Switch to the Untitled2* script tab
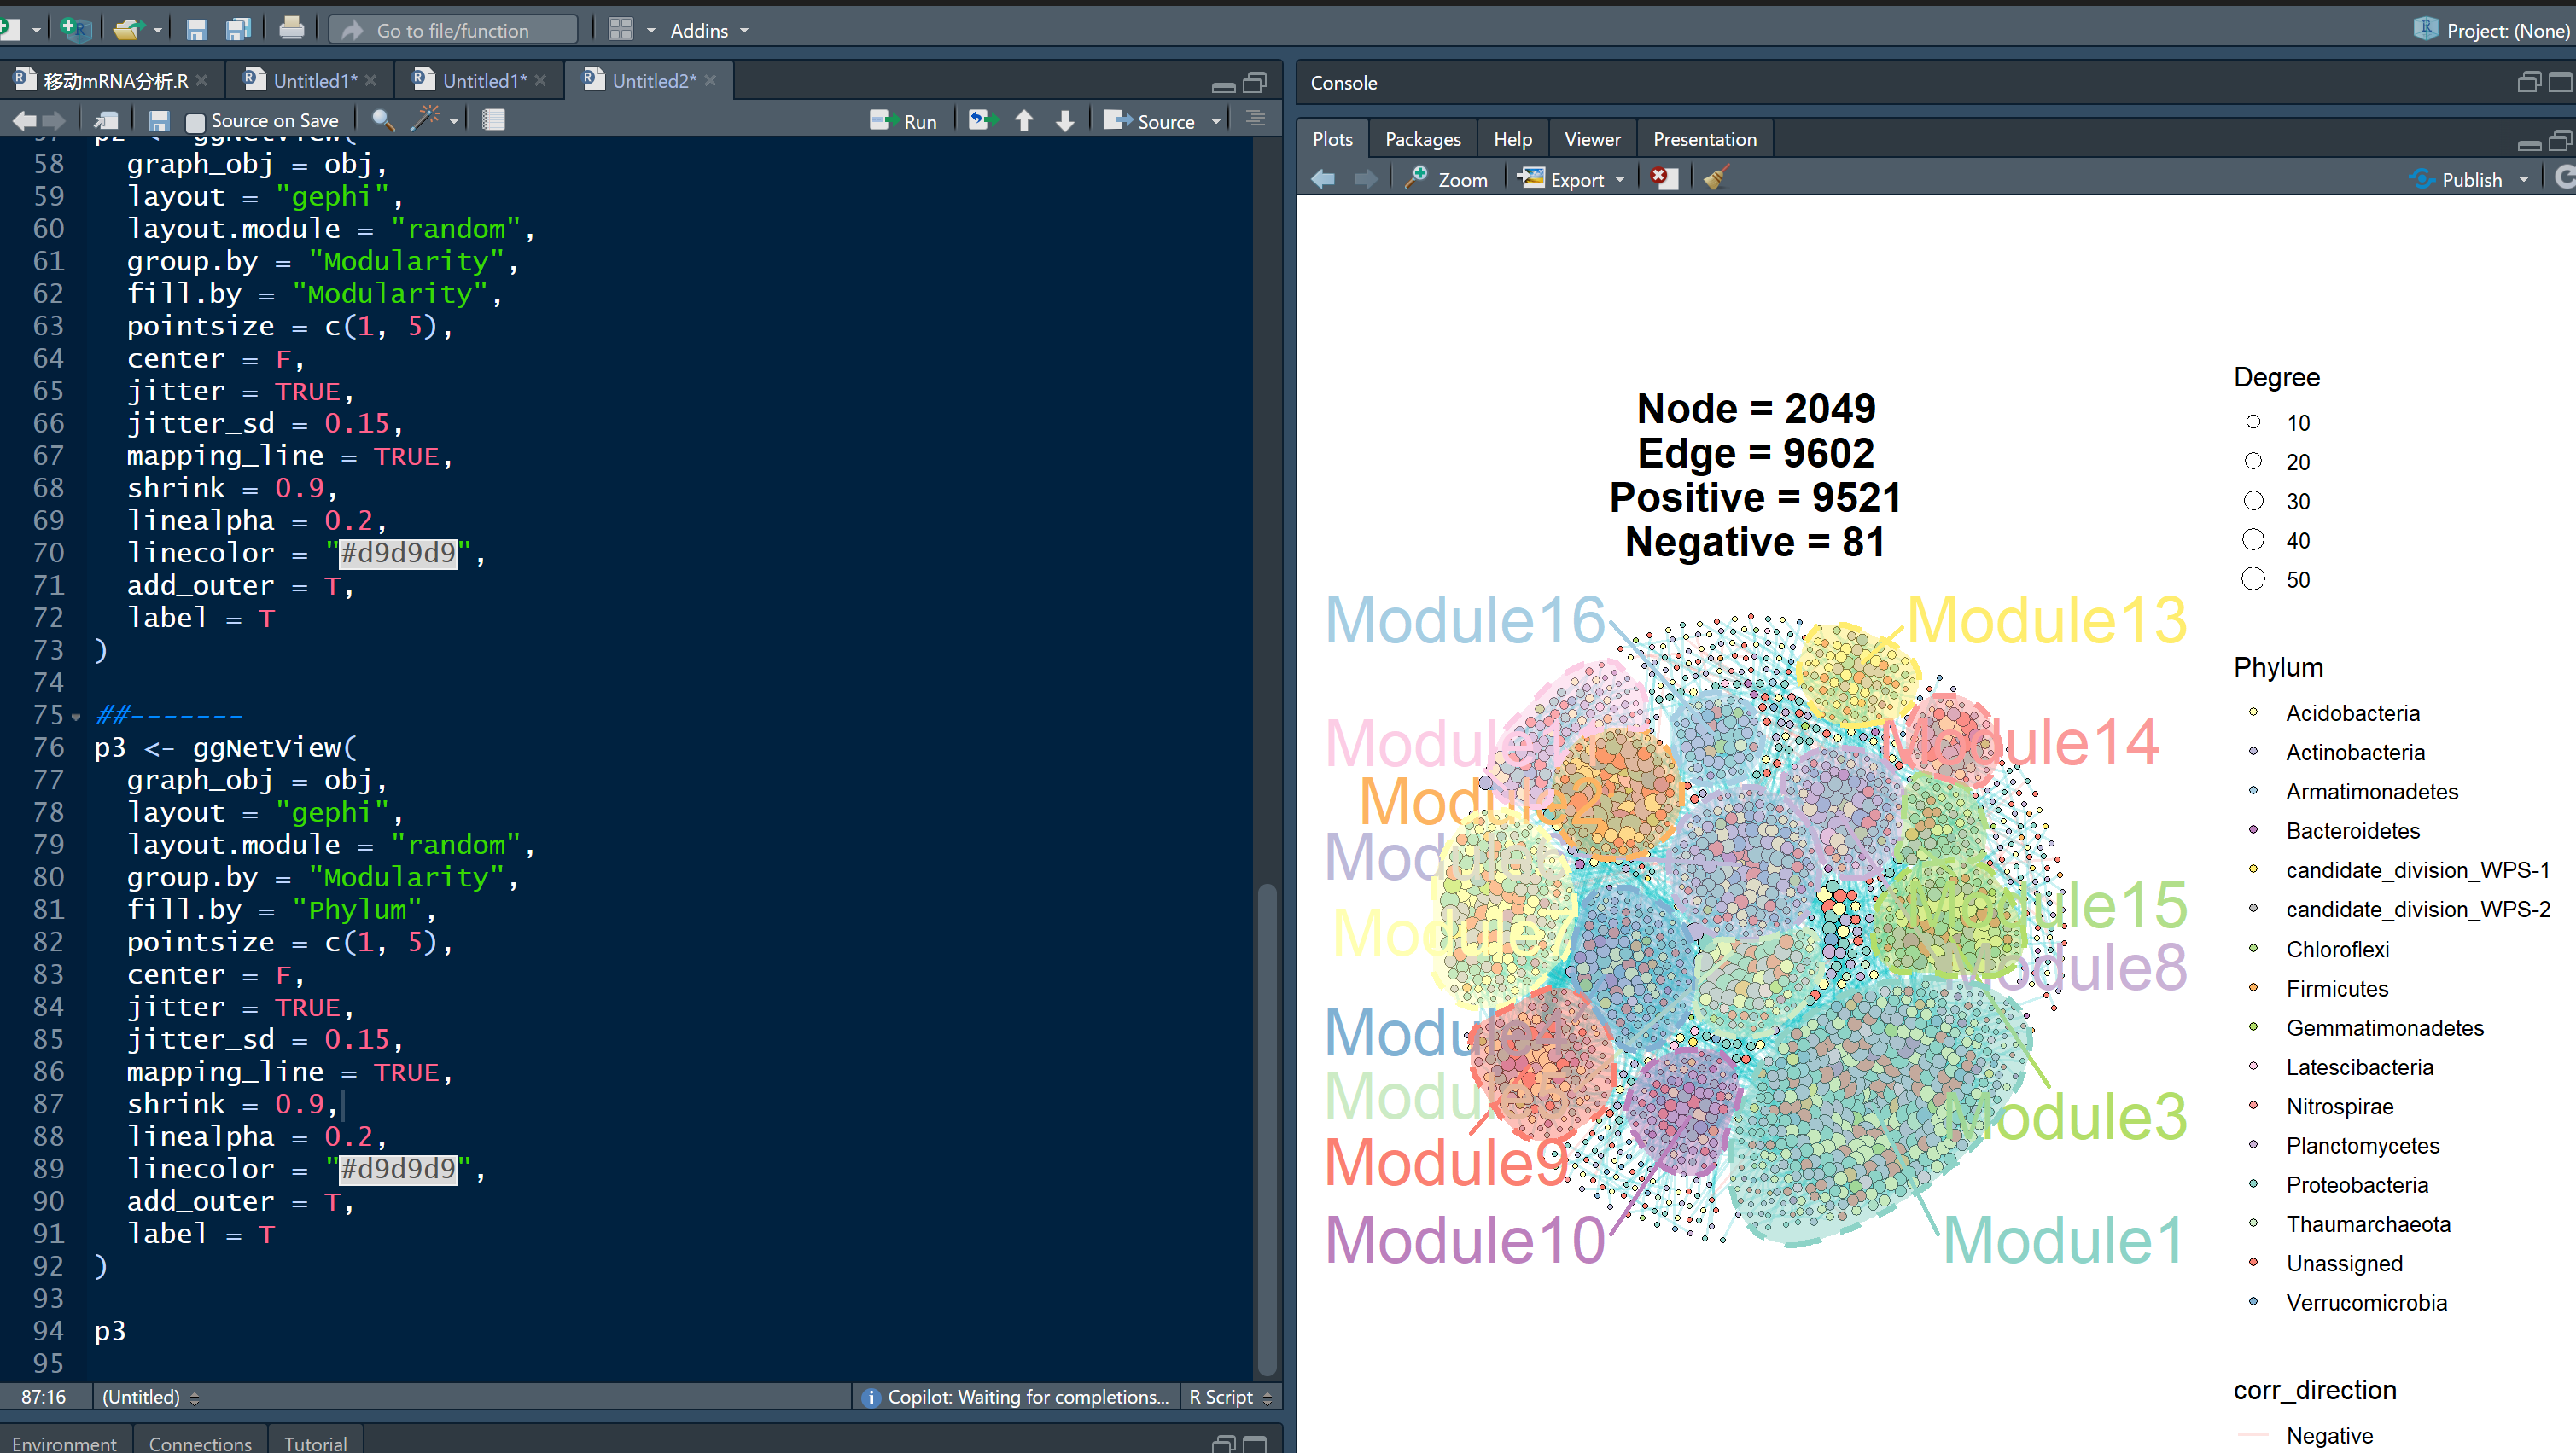Image resolution: width=2576 pixels, height=1453 pixels. click(652, 81)
